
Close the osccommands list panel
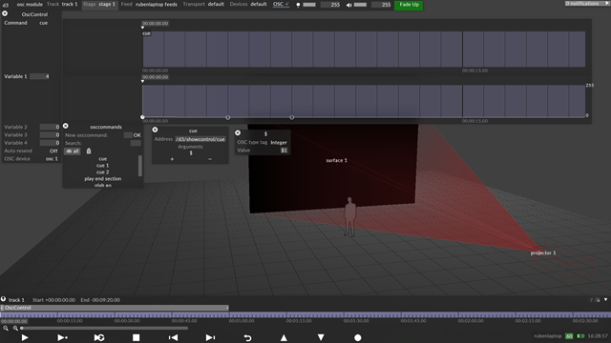66,126
